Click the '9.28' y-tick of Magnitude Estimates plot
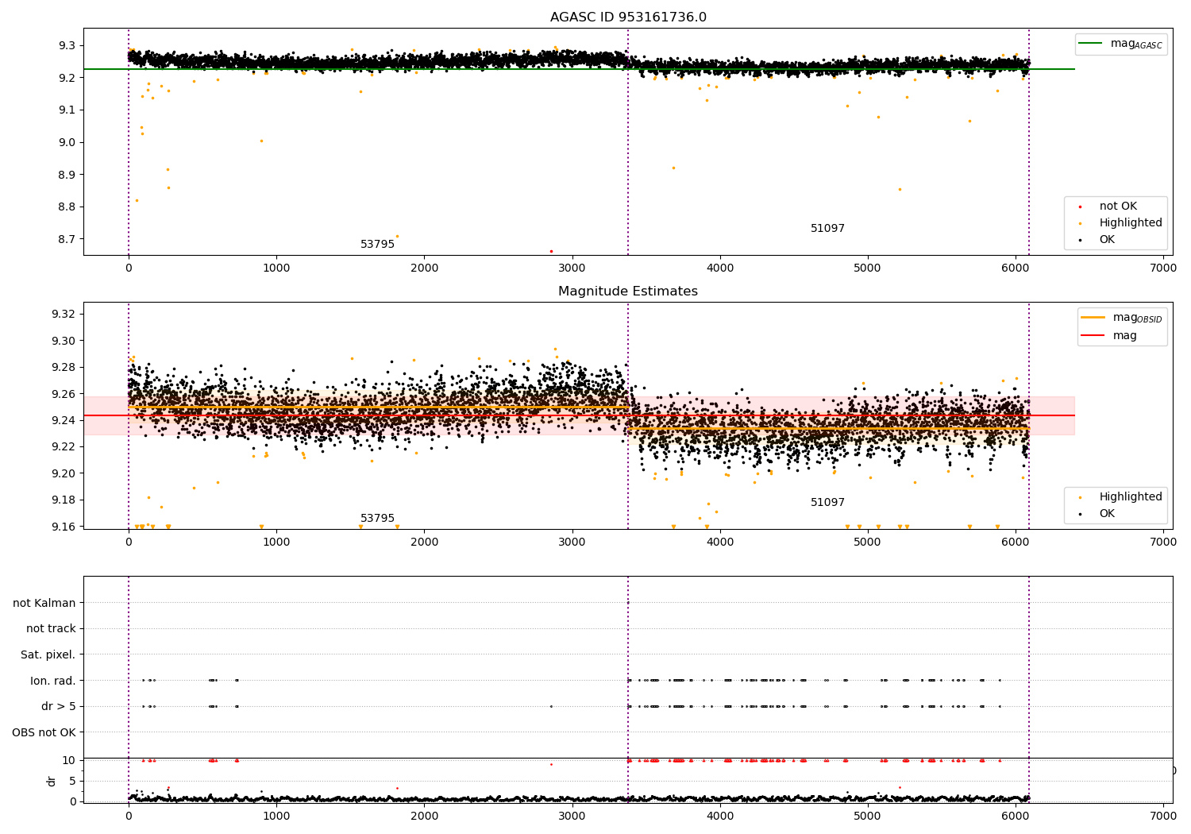 63,367
